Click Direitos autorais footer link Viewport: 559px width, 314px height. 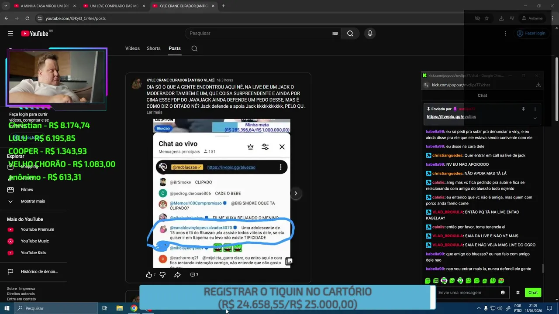21,294
